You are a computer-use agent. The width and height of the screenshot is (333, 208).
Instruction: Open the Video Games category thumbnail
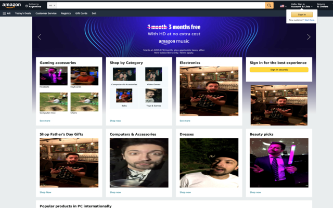coord(153,74)
